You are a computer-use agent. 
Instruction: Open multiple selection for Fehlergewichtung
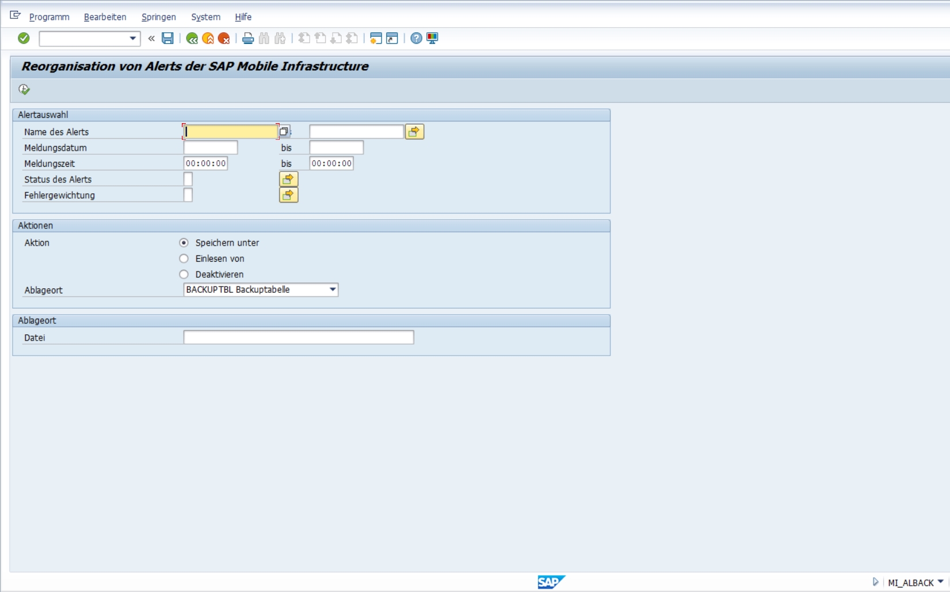point(288,195)
